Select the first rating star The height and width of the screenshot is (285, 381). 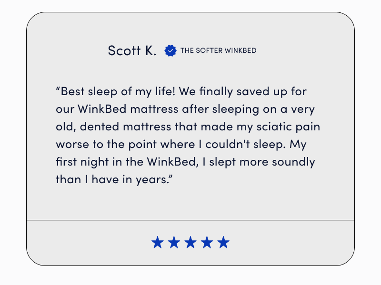click(158, 242)
